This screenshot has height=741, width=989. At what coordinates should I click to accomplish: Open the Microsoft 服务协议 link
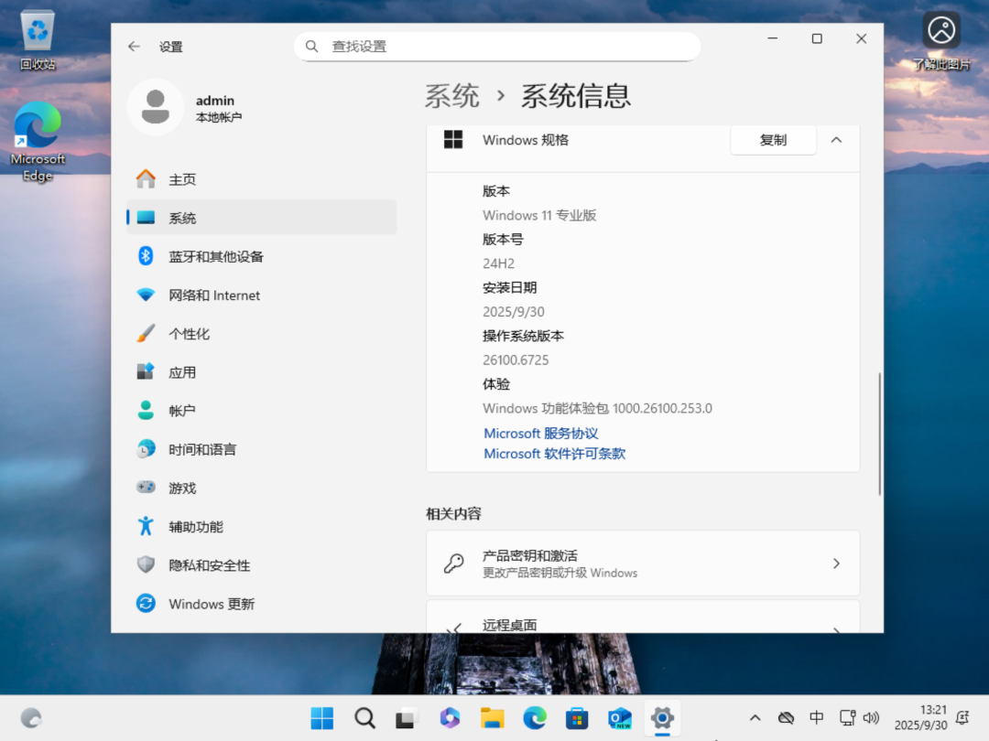[x=541, y=434]
